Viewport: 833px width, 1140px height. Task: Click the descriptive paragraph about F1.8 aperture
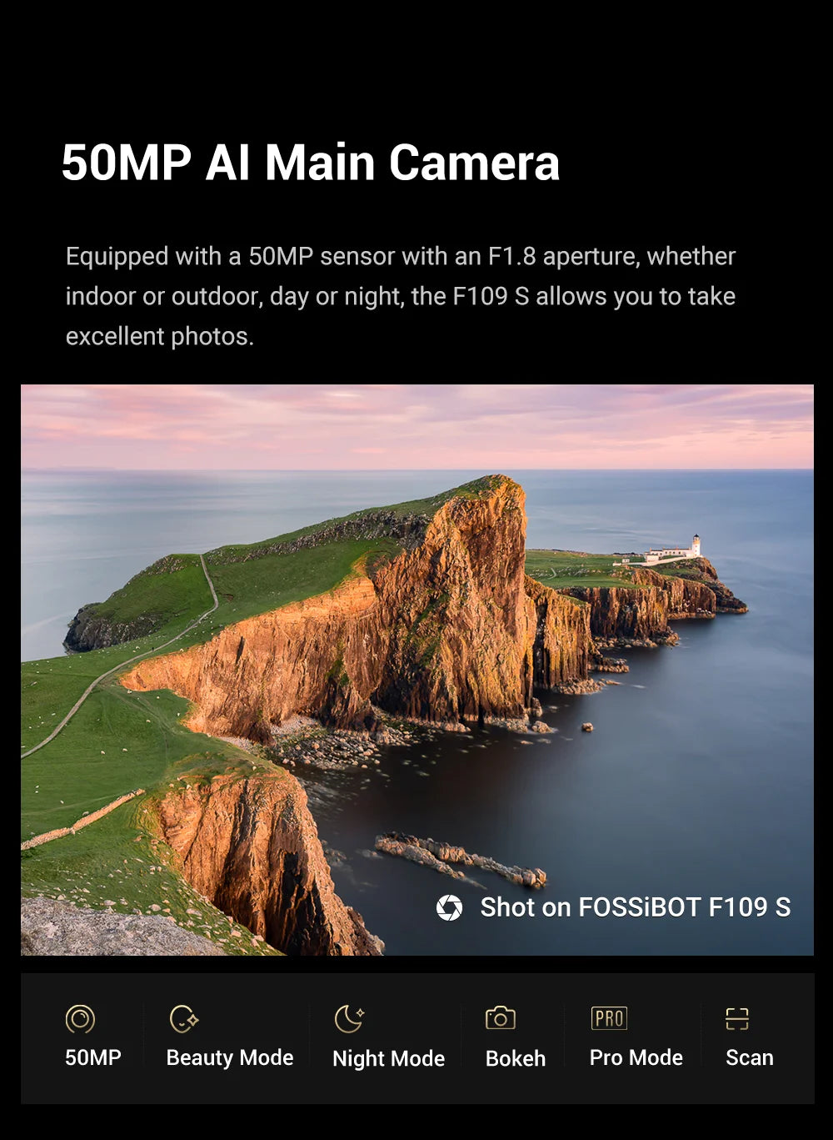point(401,296)
